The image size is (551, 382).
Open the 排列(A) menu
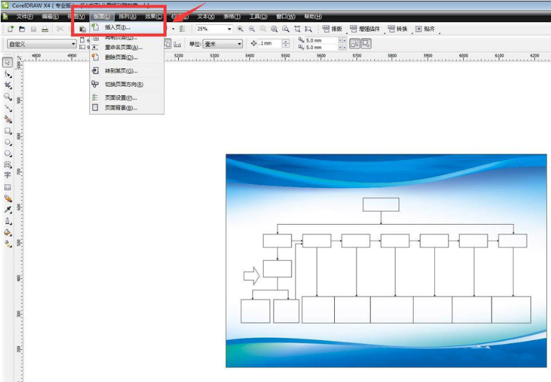coord(128,17)
